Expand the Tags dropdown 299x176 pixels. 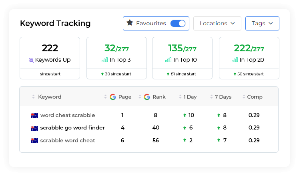click(262, 23)
